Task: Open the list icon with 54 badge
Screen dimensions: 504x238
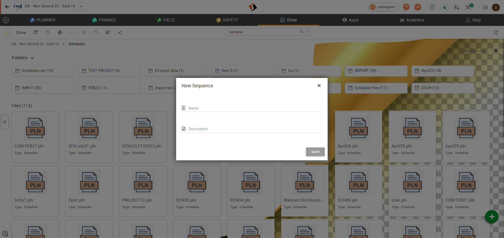Action: 469,7
